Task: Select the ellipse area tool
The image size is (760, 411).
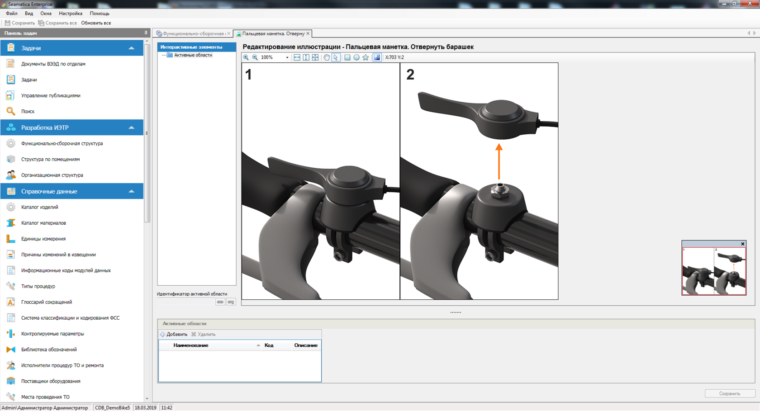Action: tap(356, 57)
